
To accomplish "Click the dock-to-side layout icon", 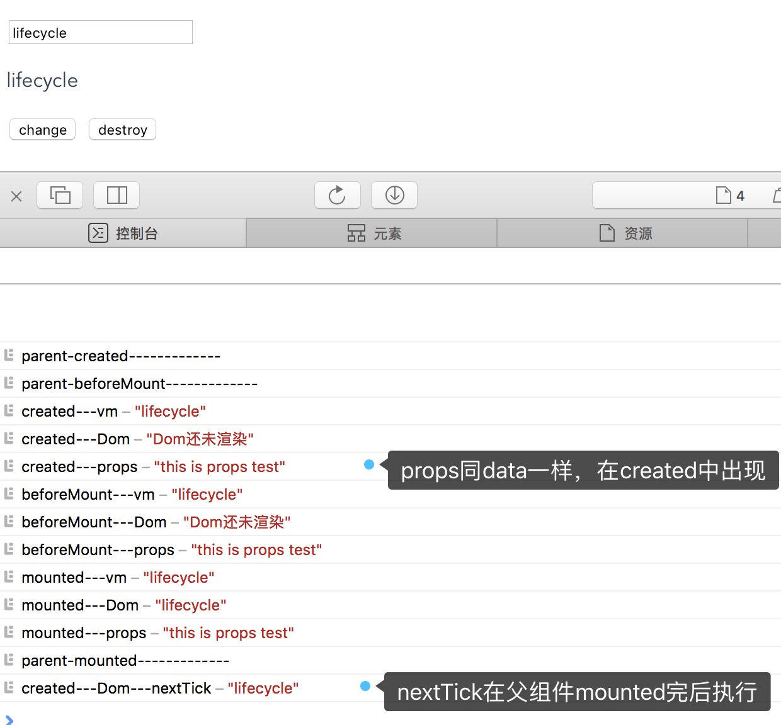I will 117,195.
